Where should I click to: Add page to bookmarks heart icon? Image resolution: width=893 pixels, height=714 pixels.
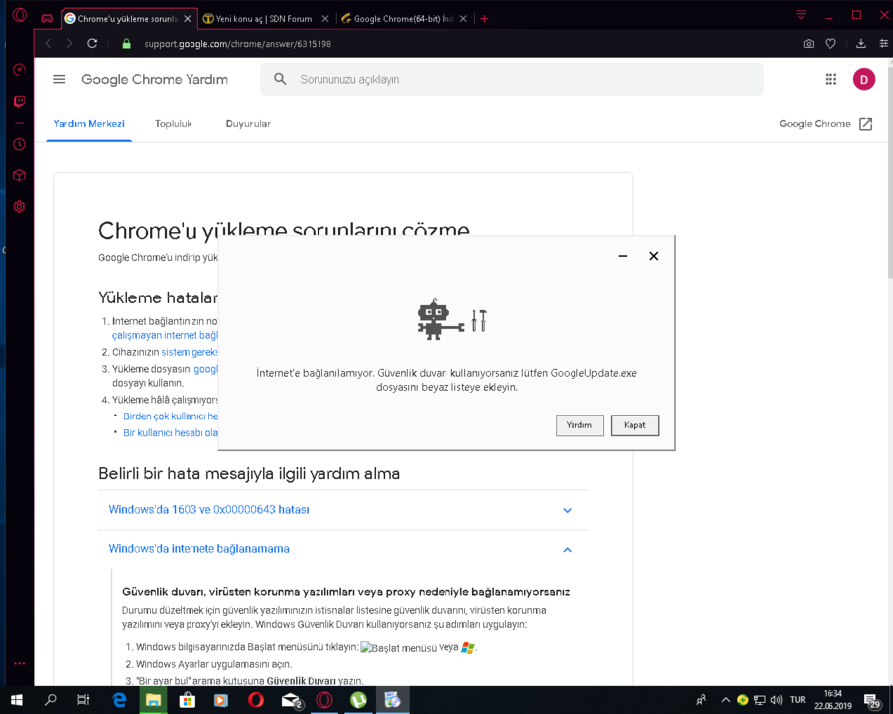click(830, 44)
